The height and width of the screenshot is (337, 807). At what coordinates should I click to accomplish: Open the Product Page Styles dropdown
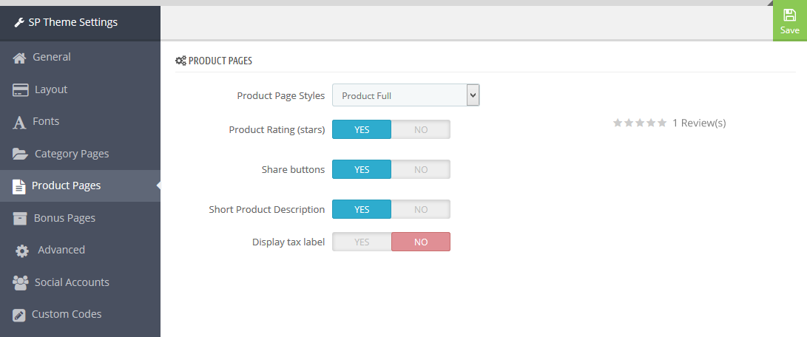coord(405,95)
